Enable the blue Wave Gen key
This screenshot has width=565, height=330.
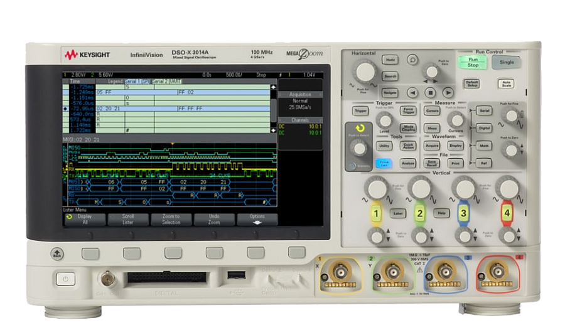tap(384, 163)
